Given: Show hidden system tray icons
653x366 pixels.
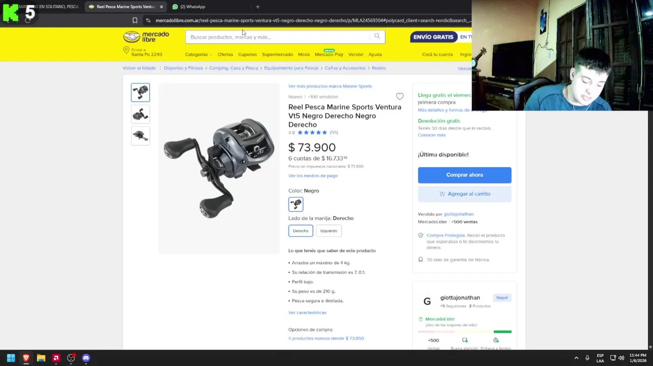Looking at the screenshot, I should pyautogui.click(x=576, y=358).
